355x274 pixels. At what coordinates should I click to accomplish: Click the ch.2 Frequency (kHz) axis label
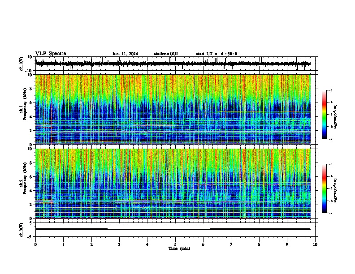tap(23, 178)
